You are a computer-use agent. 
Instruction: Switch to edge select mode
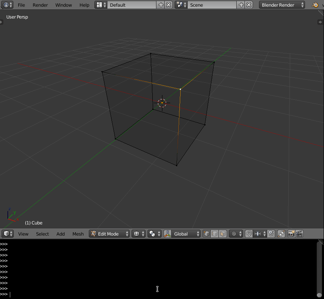tap(215, 234)
